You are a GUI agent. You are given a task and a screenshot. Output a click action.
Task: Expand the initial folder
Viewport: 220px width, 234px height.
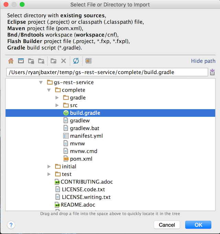(49, 167)
